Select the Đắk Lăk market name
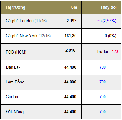 click(x=13, y=67)
